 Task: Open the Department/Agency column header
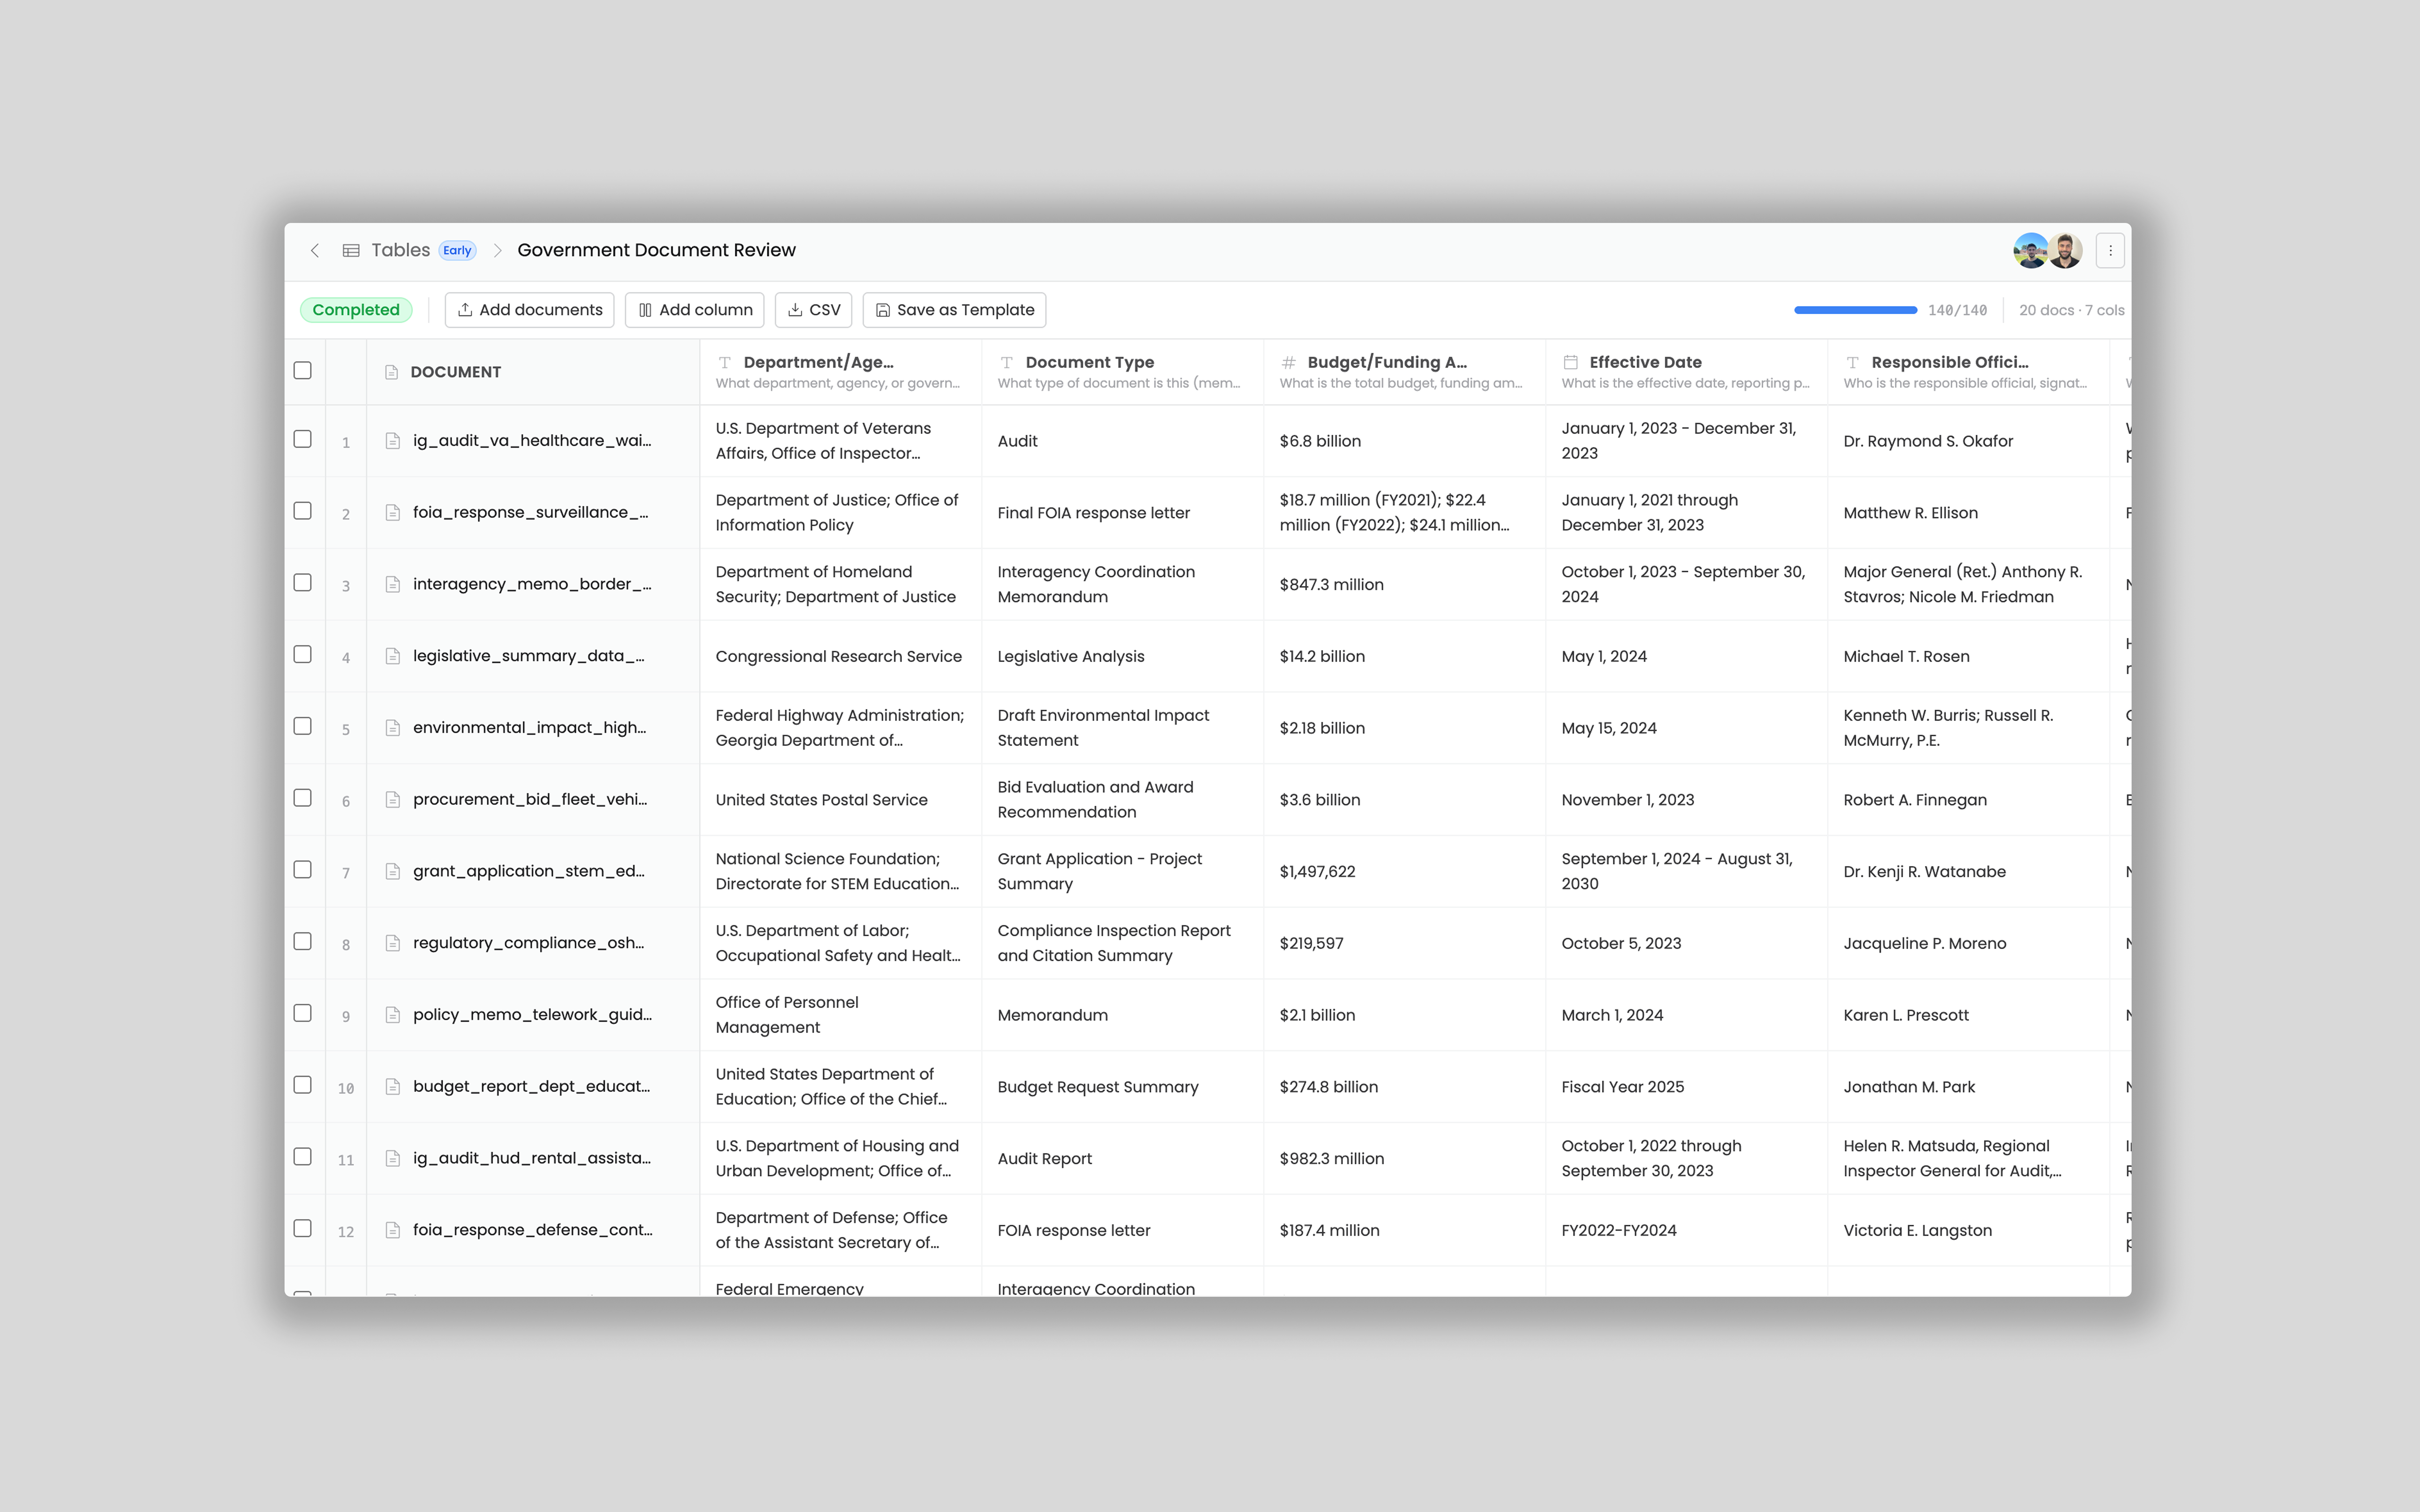[x=818, y=362]
